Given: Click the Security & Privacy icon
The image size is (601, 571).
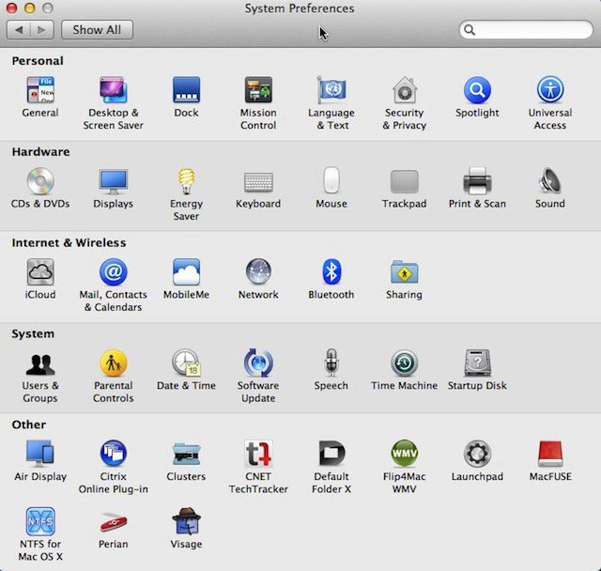Looking at the screenshot, I should click(x=405, y=91).
